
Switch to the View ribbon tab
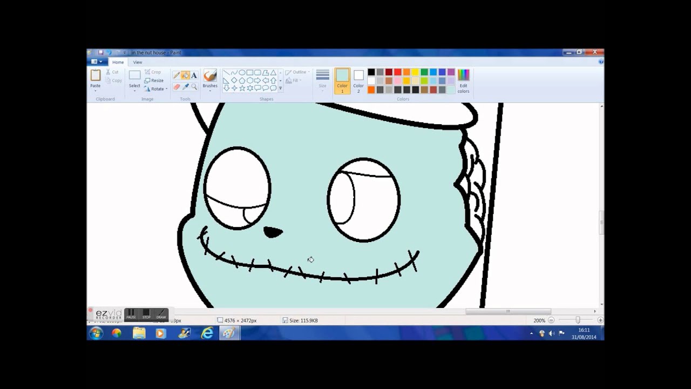pos(138,62)
